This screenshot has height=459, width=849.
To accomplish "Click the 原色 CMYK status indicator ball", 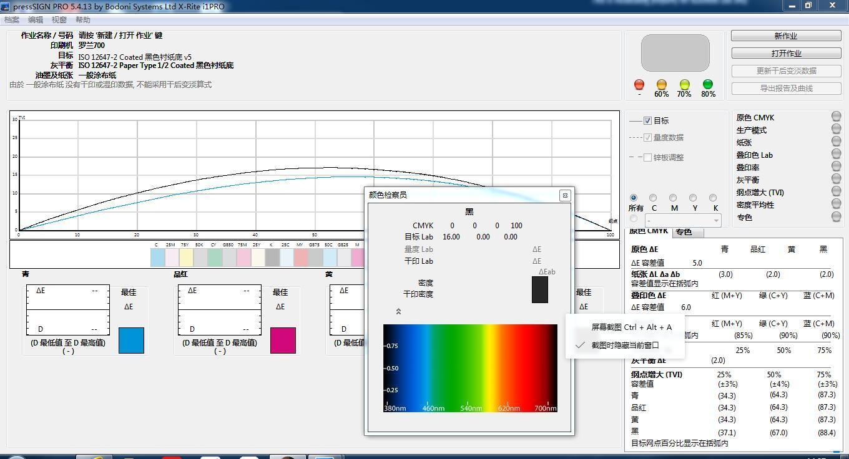I will pyautogui.click(x=836, y=116).
